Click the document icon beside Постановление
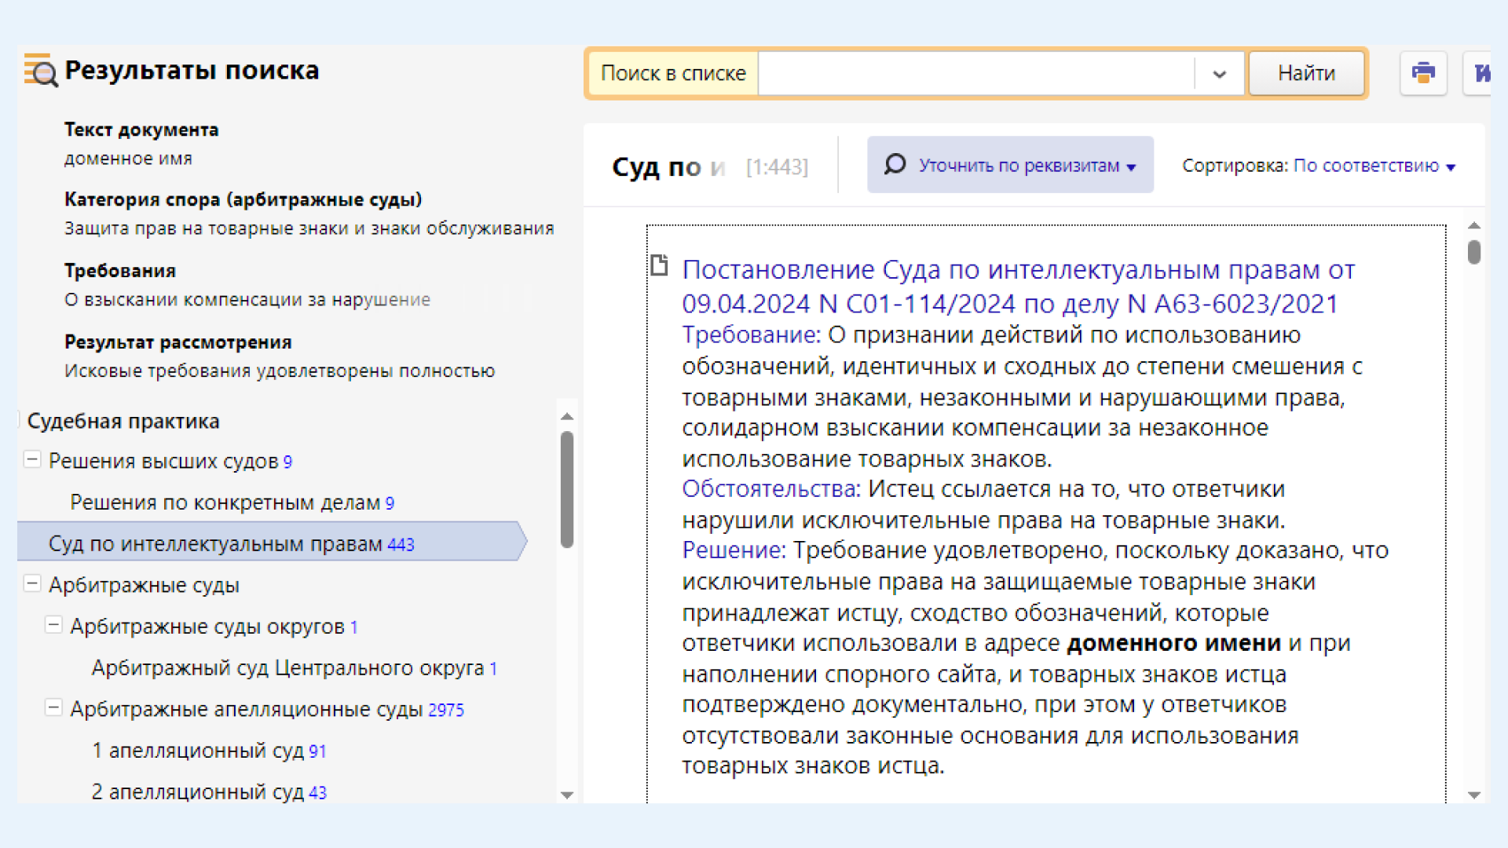 click(659, 265)
